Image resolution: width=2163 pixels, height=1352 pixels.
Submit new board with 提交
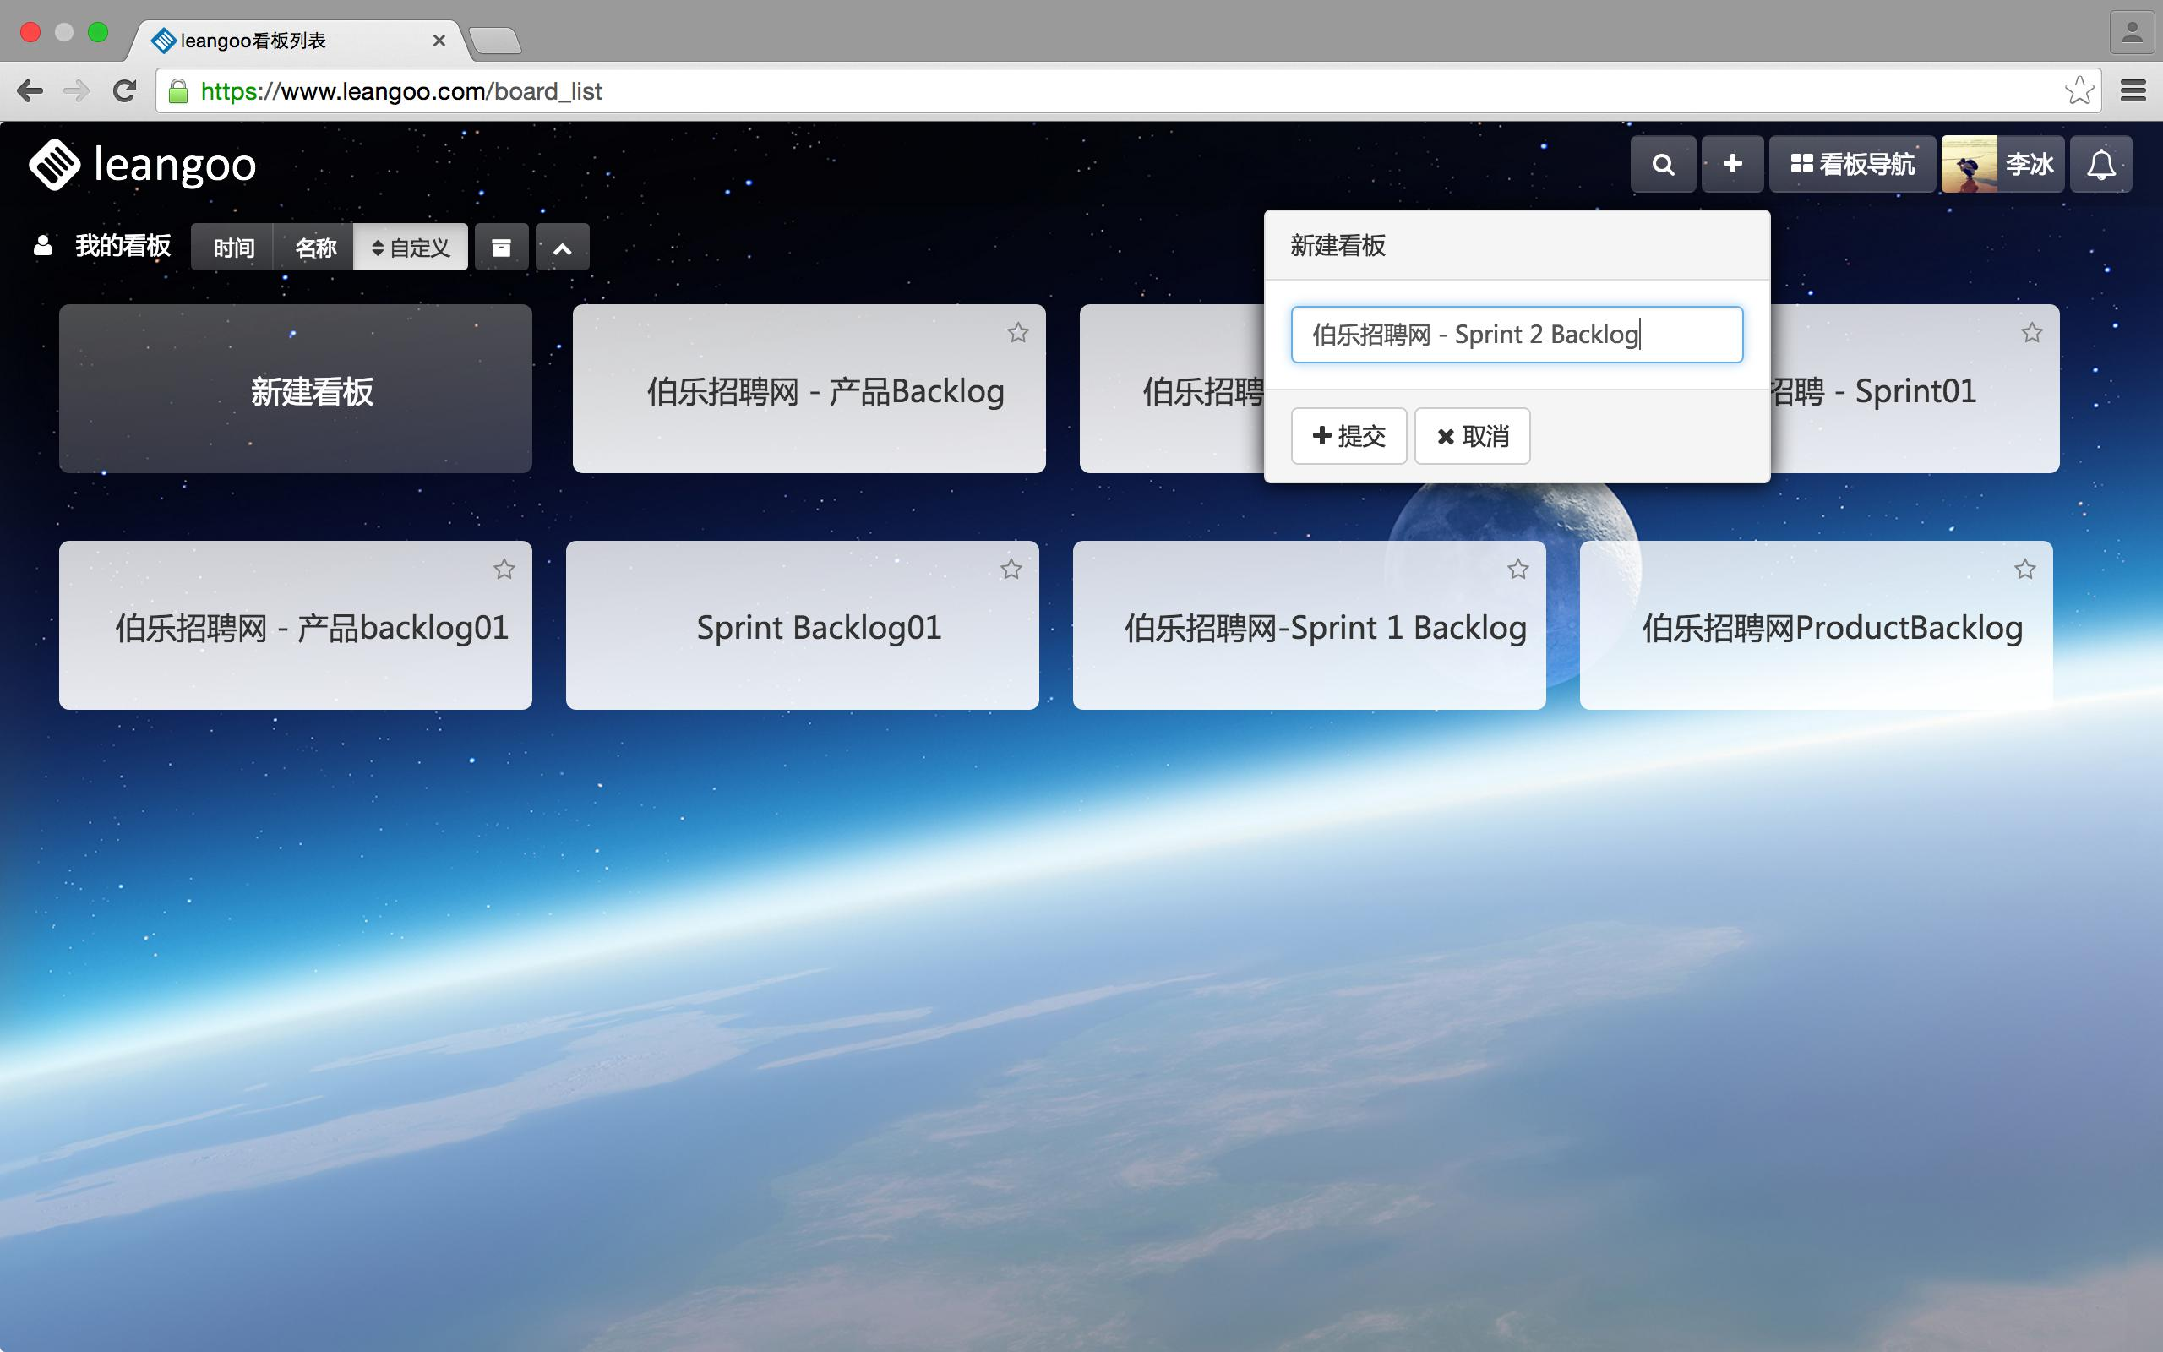click(x=1348, y=436)
